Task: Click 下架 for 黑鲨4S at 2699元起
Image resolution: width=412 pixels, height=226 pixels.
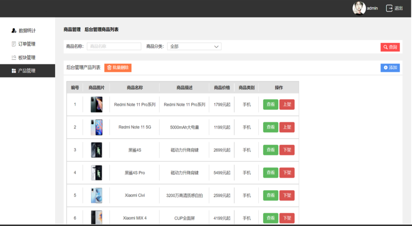Action: (287, 150)
